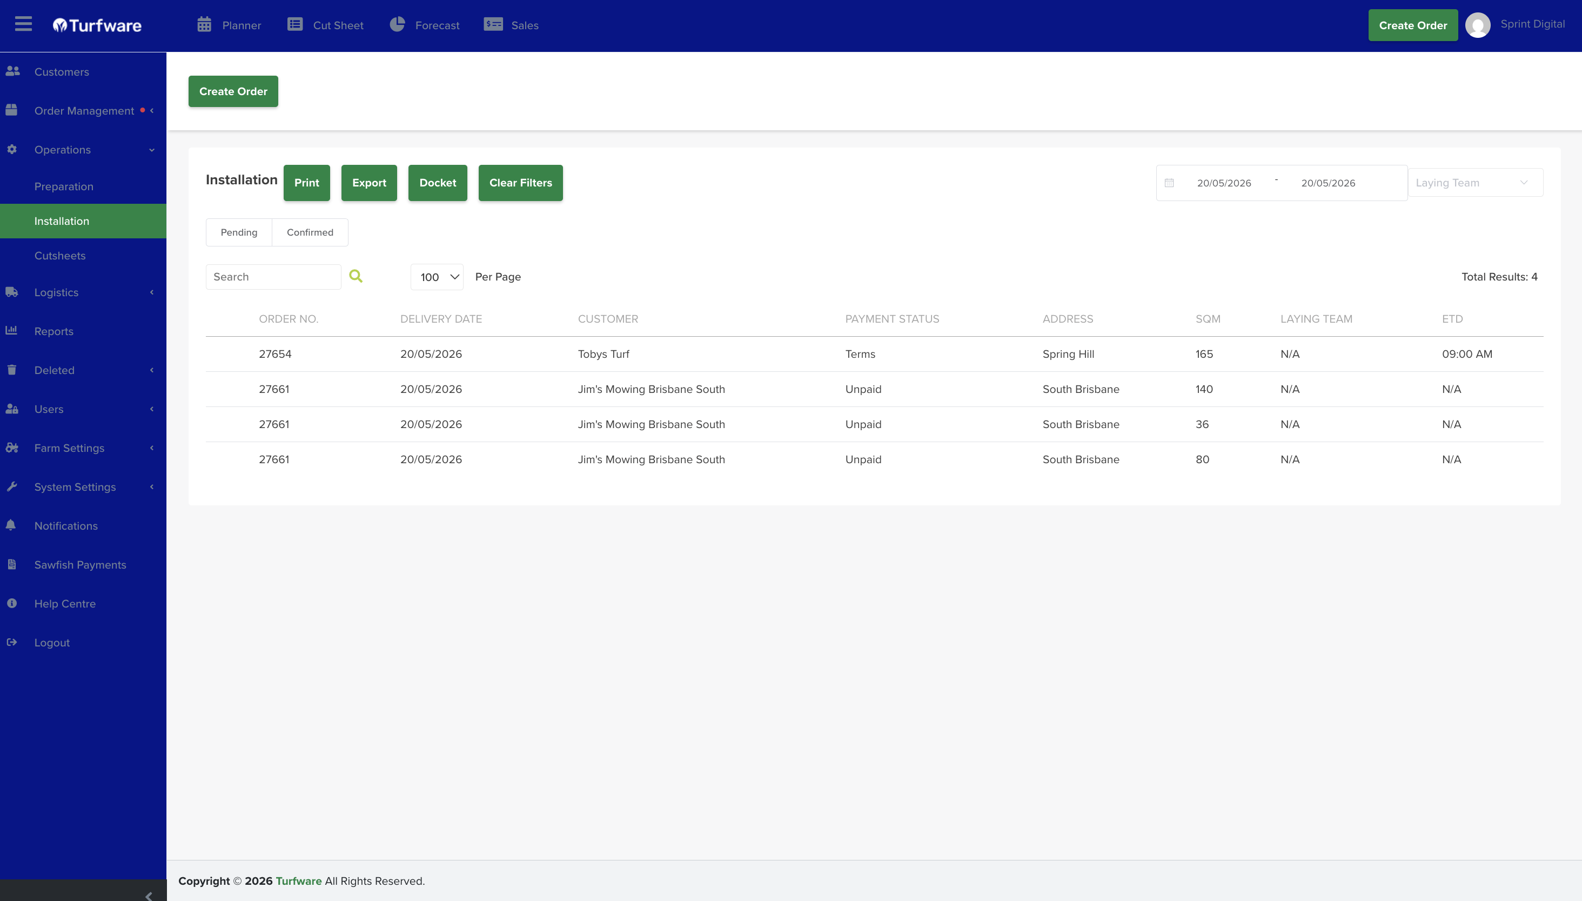This screenshot has height=901, width=1582.
Task: Click Create Order above Installation panel
Action: click(x=233, y=91)
